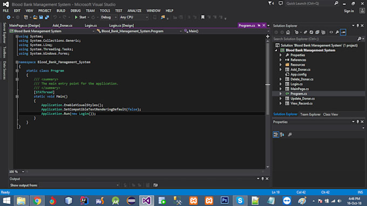
Task: Pin the Program.cs tab
Action: pyautogui.click(x=259, y=25)
